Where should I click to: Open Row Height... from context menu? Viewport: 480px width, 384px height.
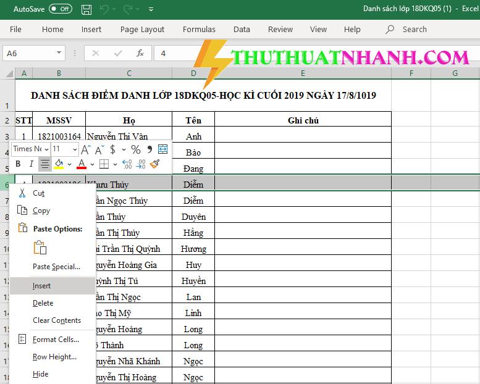(x=54, y=357)
